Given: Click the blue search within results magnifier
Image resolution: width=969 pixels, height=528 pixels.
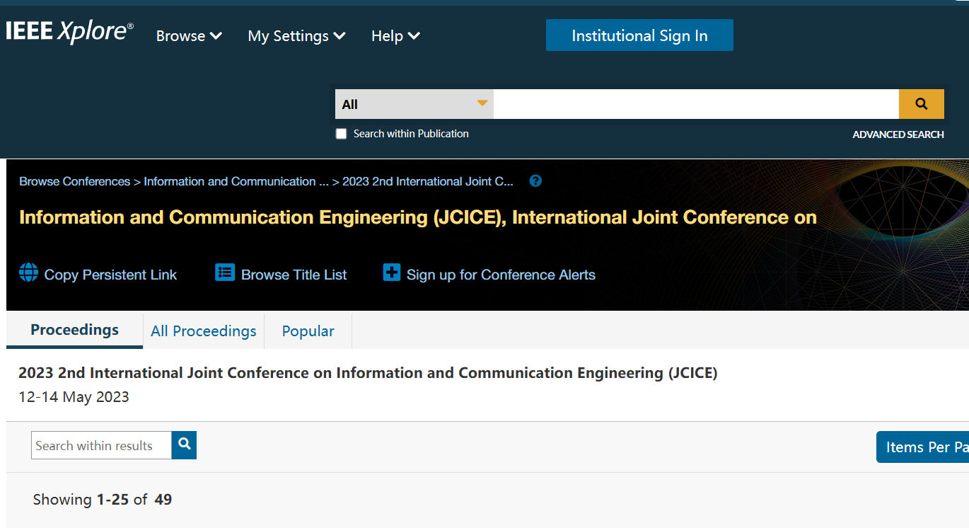Looking at the screenshot, I should tap(184, 444).
